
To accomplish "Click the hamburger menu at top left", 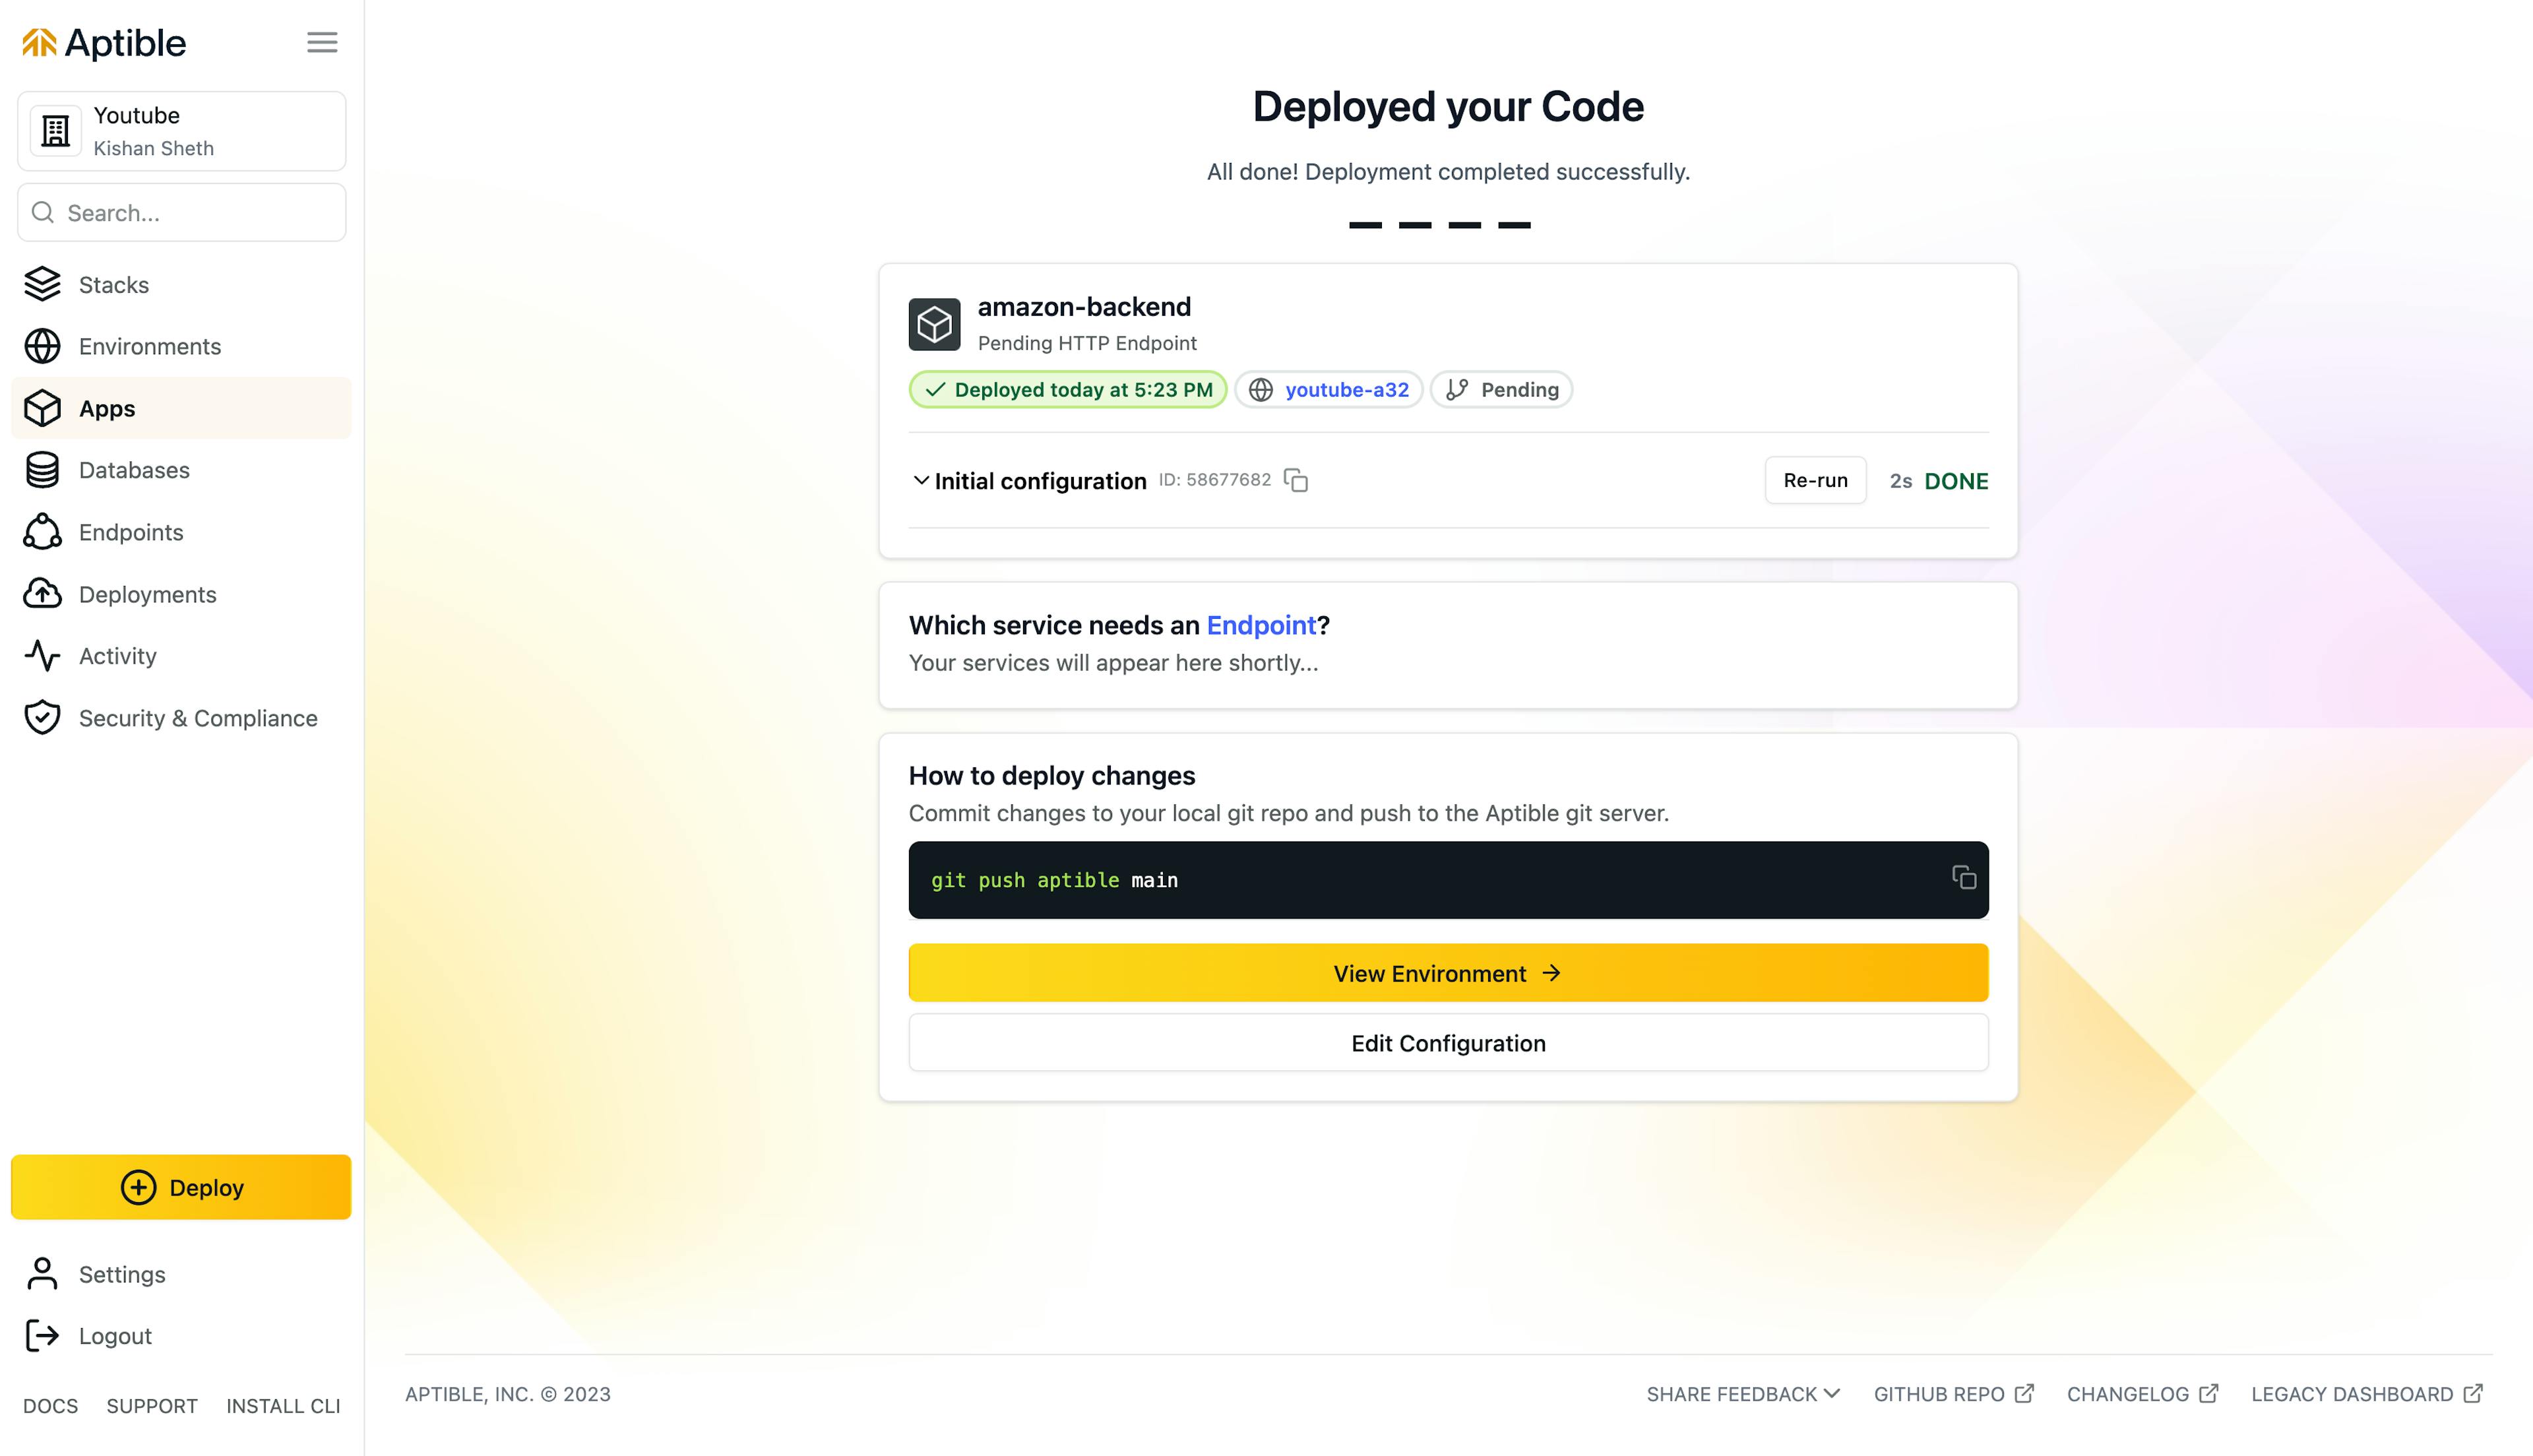I will tap(322, 40).
